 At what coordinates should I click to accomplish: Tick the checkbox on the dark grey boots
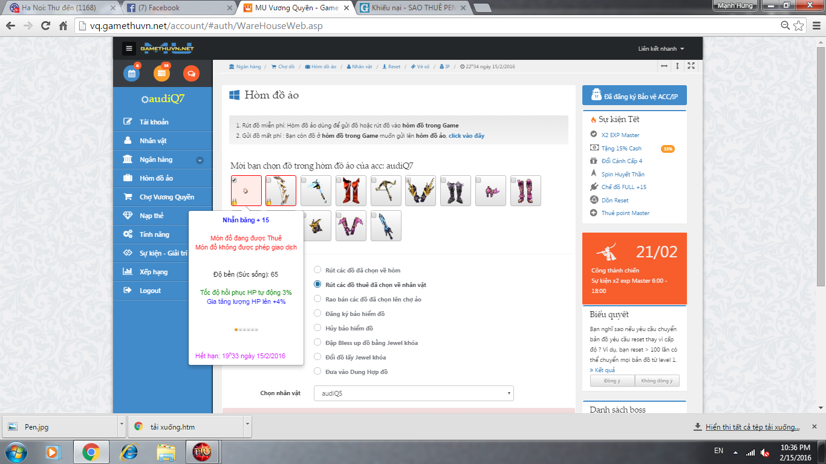tap(444, 180)
